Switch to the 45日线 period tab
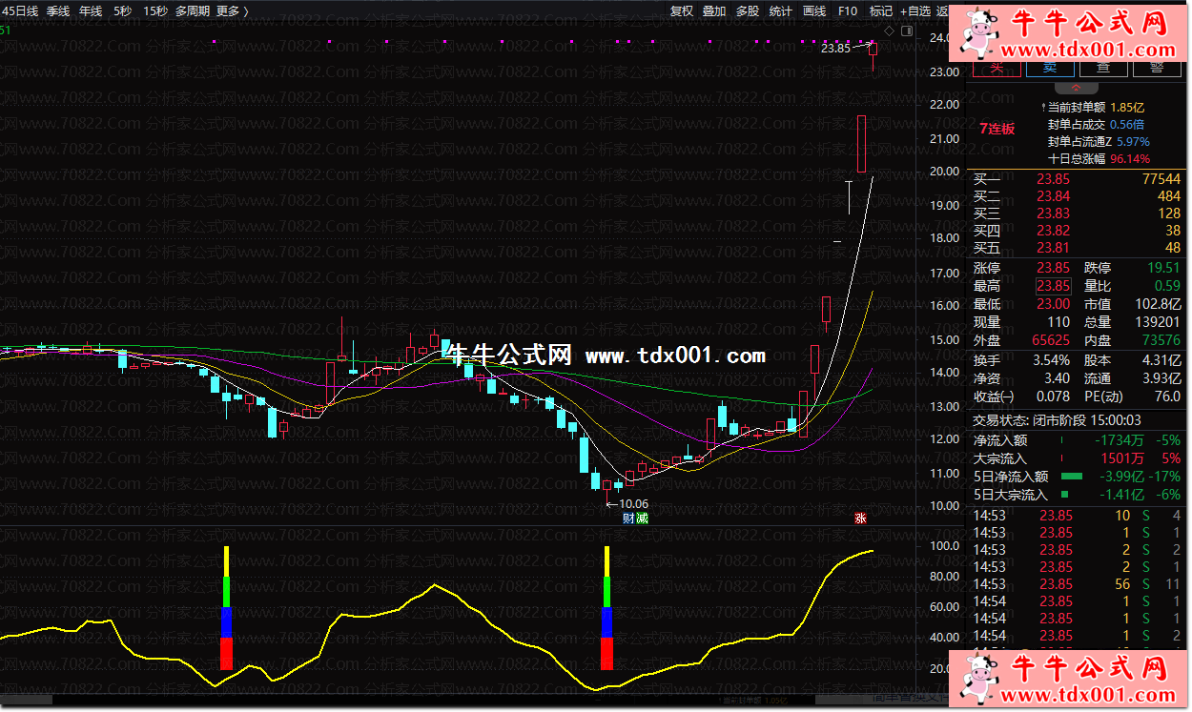1192x712 pixels. coord(19,11)
